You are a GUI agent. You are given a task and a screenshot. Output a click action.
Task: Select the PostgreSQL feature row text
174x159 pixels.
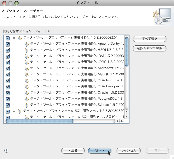point(77,99)
